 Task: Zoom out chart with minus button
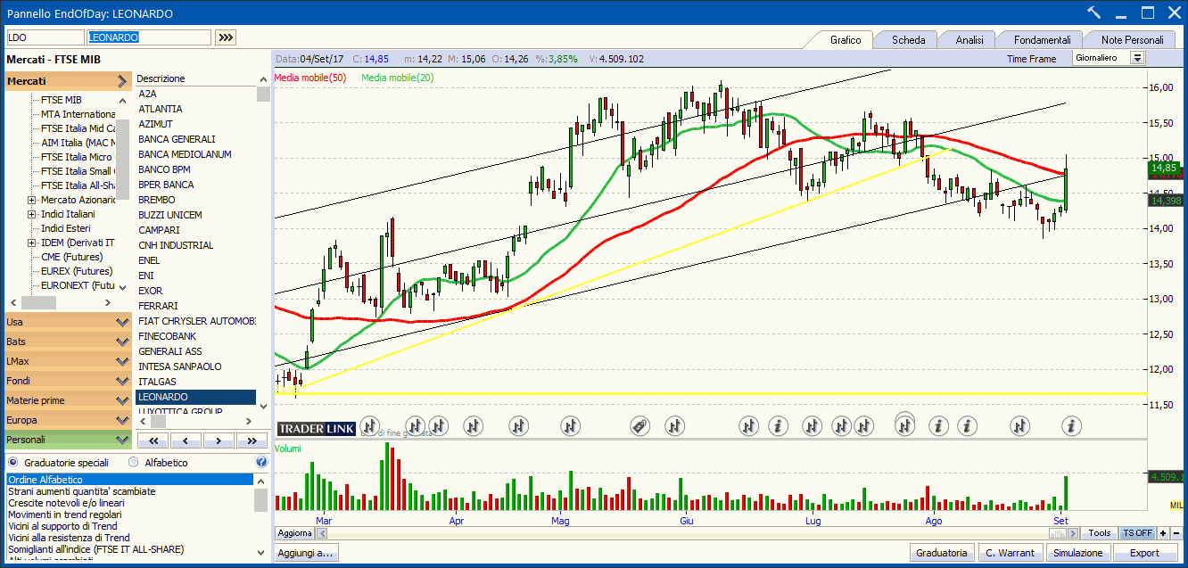(1176, 533)
